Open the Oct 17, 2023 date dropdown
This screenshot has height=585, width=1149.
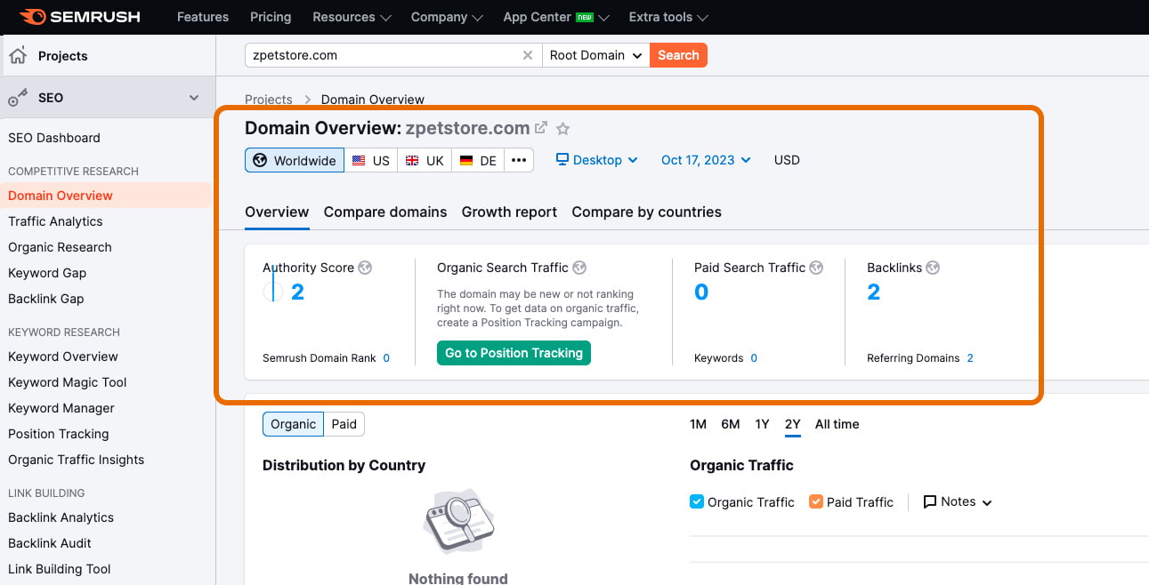pyautogui.click(x=706, y=160)
